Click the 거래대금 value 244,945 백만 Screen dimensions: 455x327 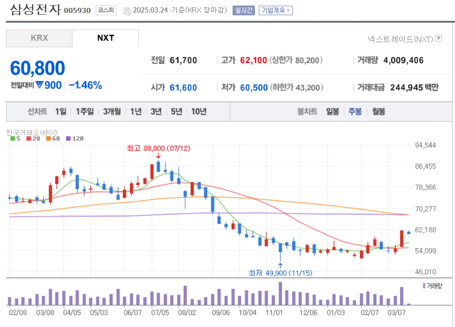coord(414,88)
